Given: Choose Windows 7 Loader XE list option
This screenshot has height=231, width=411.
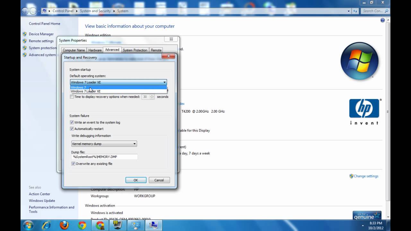Looking at the screenshot, I should pos(118,91).
